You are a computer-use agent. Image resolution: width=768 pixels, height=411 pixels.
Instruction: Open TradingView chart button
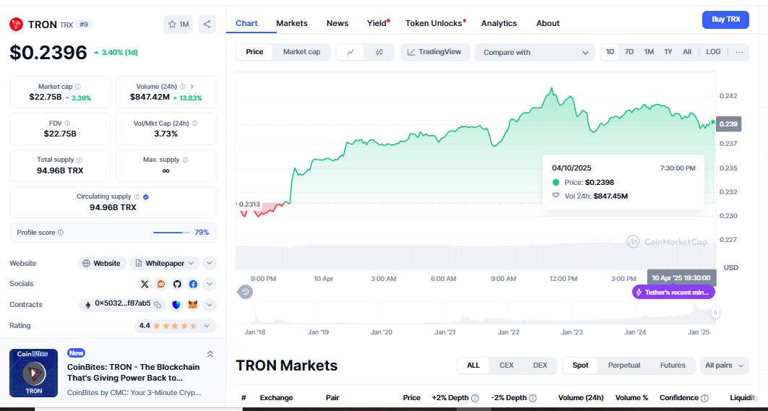(x=435, y=52)
